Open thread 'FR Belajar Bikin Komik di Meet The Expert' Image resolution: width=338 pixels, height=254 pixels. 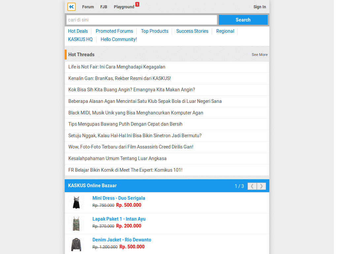167,170
